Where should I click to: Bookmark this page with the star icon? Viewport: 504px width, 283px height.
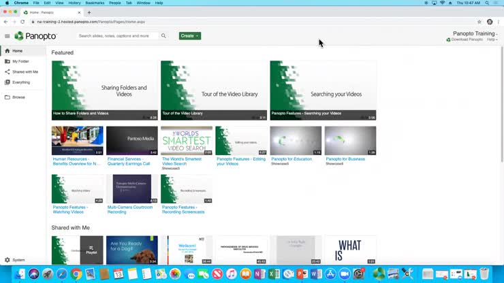click(x=479, y=22)
